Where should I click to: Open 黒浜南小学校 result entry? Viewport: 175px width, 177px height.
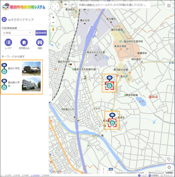(x=14, y=84)
